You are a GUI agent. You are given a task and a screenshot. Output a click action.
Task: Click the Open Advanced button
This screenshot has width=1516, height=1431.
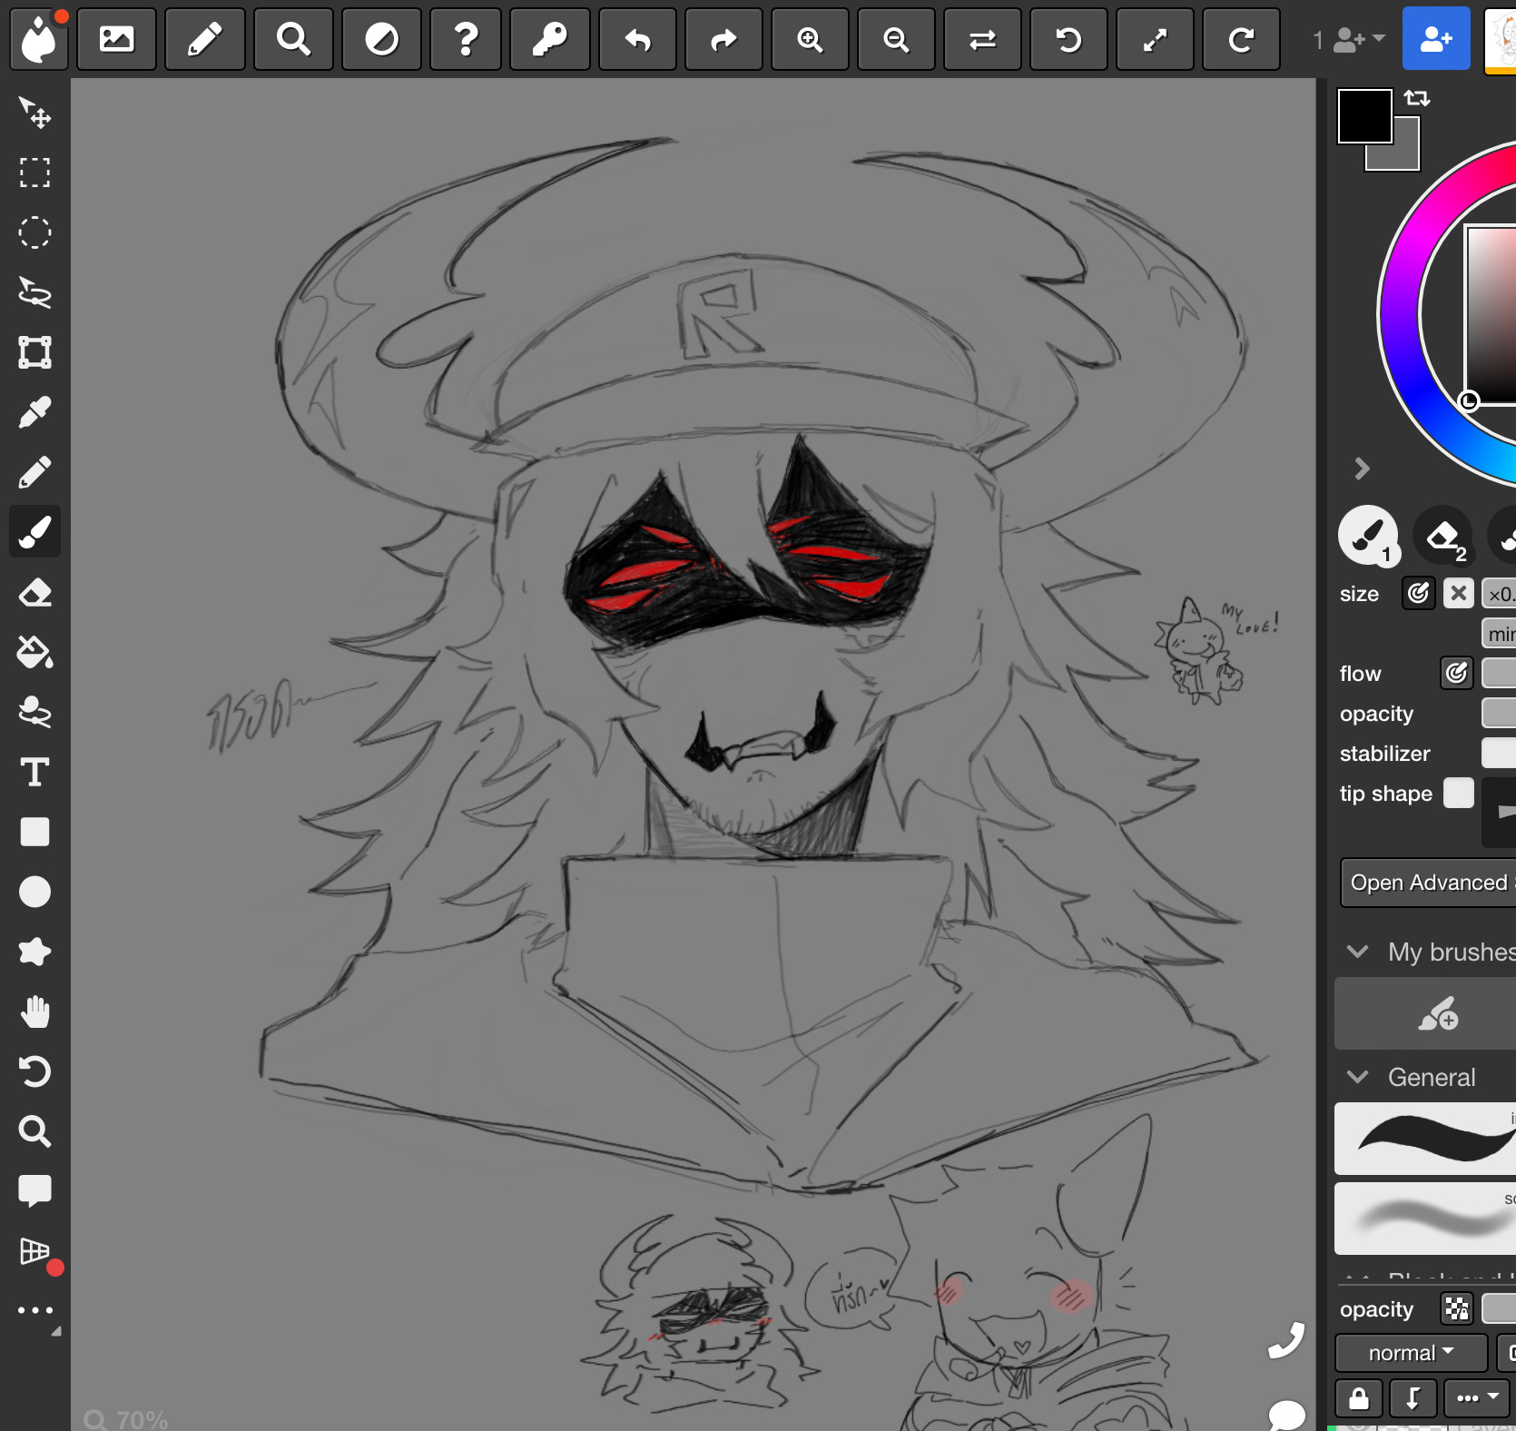pyautogui.click(x=1428, y=883)
